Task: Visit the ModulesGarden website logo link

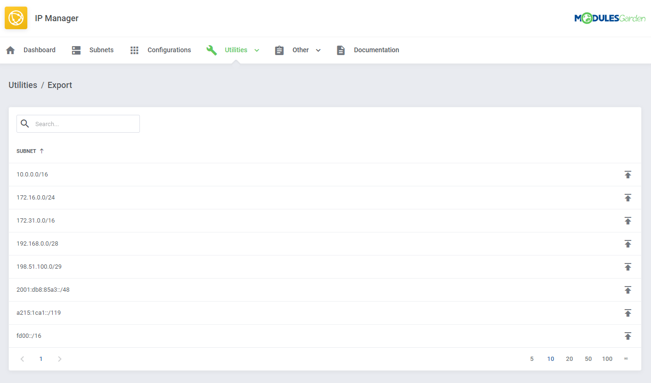Action: 610,17
